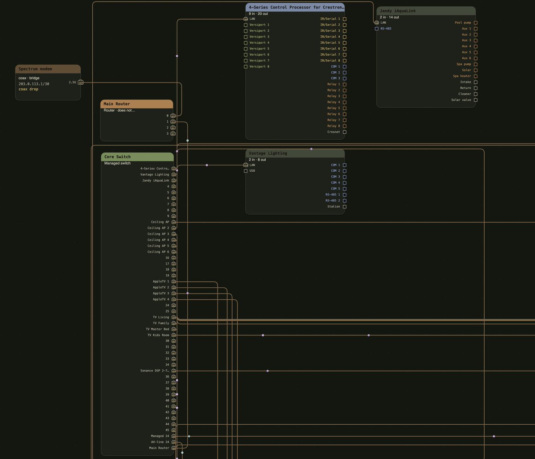Click the Main Router port on Core Switch

174,448
